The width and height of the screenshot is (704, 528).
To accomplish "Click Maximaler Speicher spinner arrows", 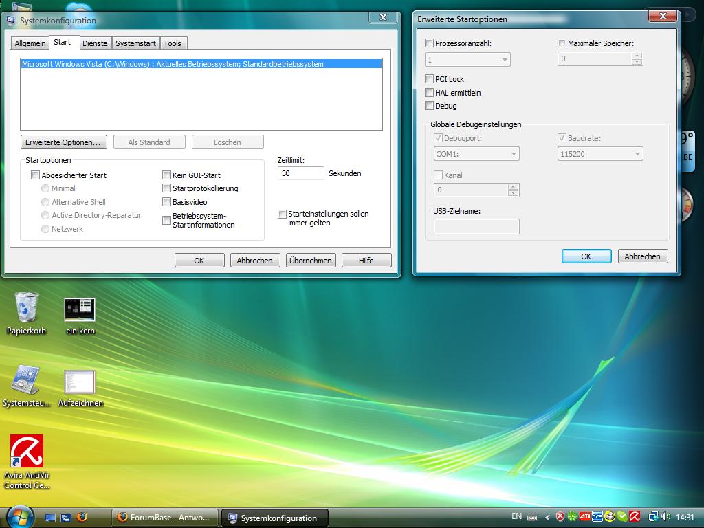I will 637,59.
